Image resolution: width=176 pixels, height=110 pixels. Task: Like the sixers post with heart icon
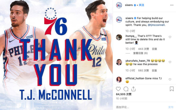[118, 89]
